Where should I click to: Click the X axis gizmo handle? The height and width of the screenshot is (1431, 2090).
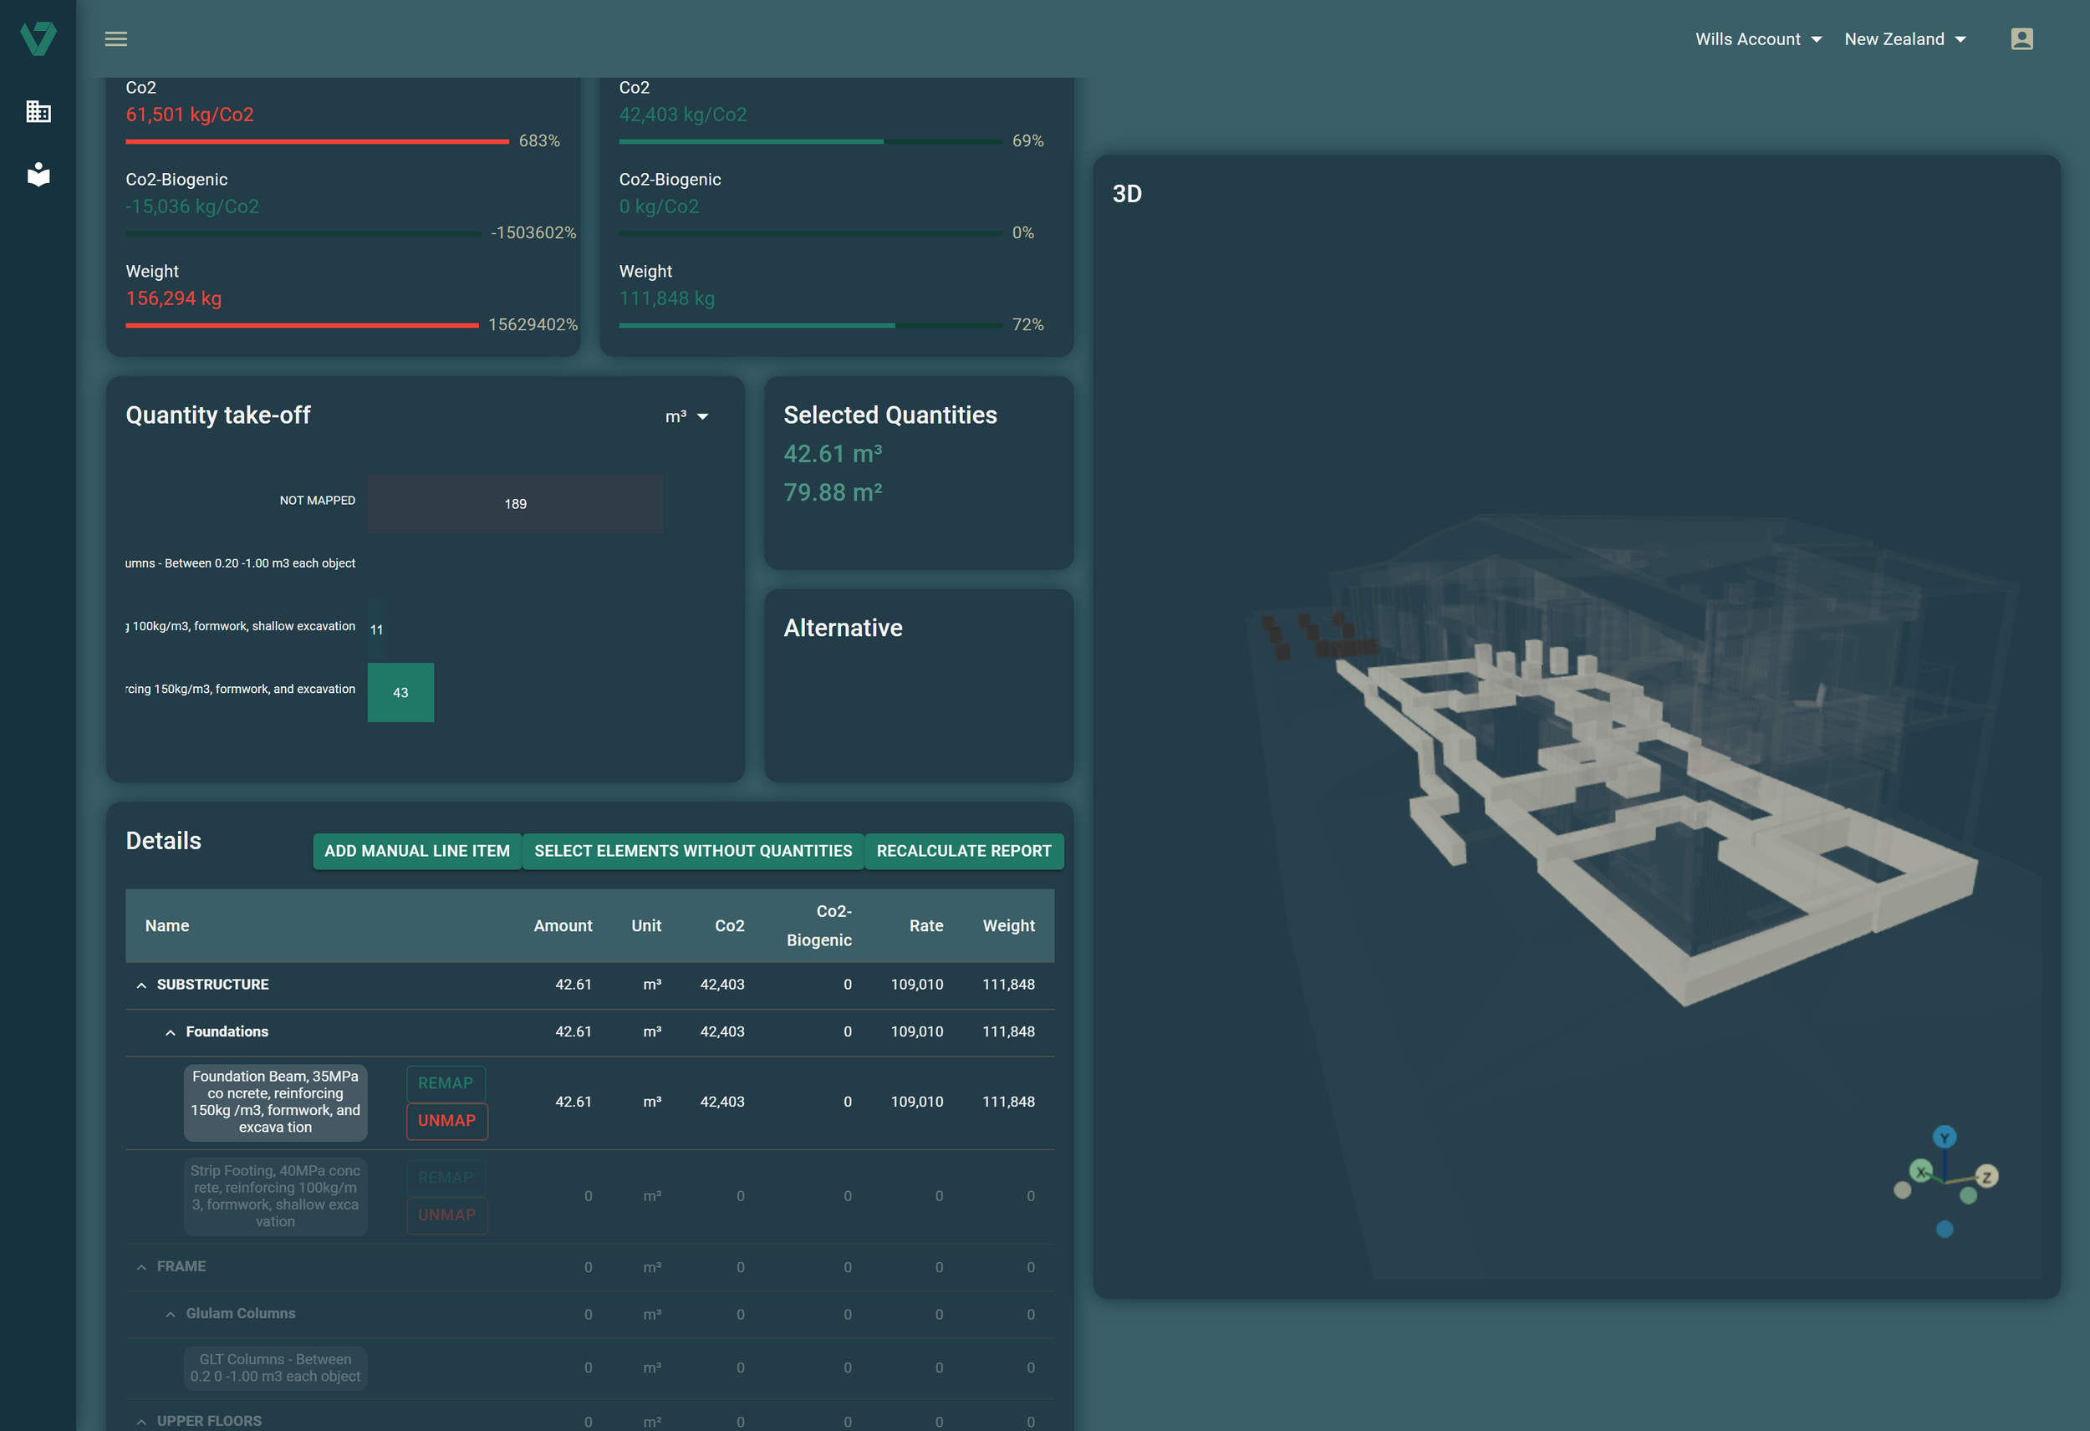click(x=1921, y=1171)
